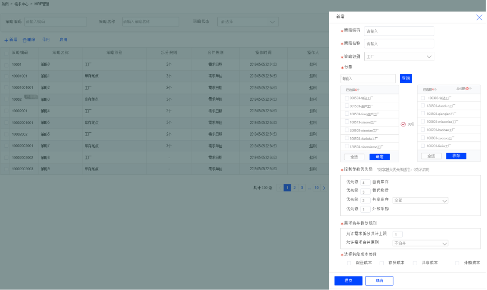Image resolution: width=487 pixels, height=290 pixels.
Task: Click 全选 under the left factory list
Action: (x=354, y=157)
